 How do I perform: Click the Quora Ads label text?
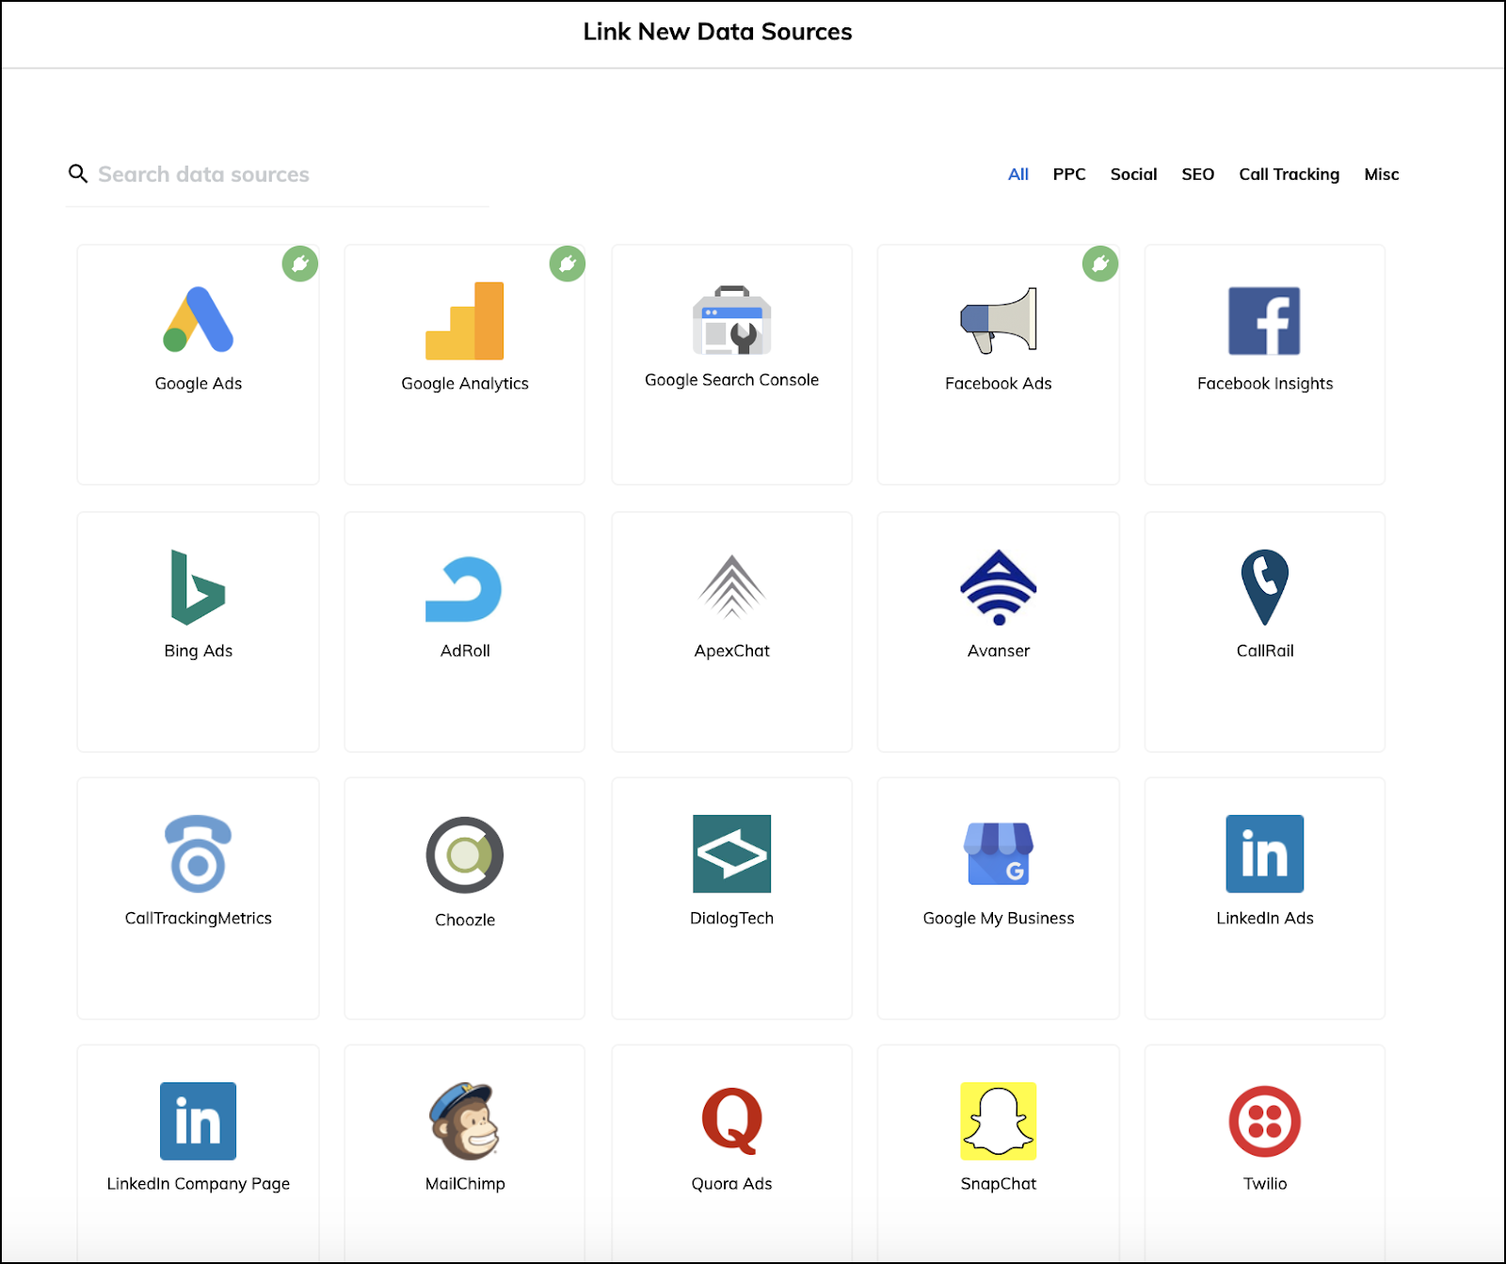click(731, 1183)
